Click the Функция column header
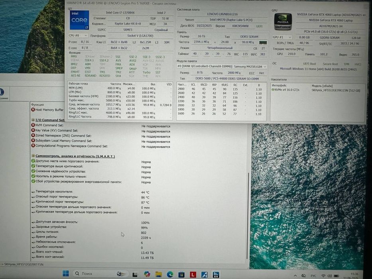Image resolution: width=372 pixels, height=279 pixels. [37, 104]
